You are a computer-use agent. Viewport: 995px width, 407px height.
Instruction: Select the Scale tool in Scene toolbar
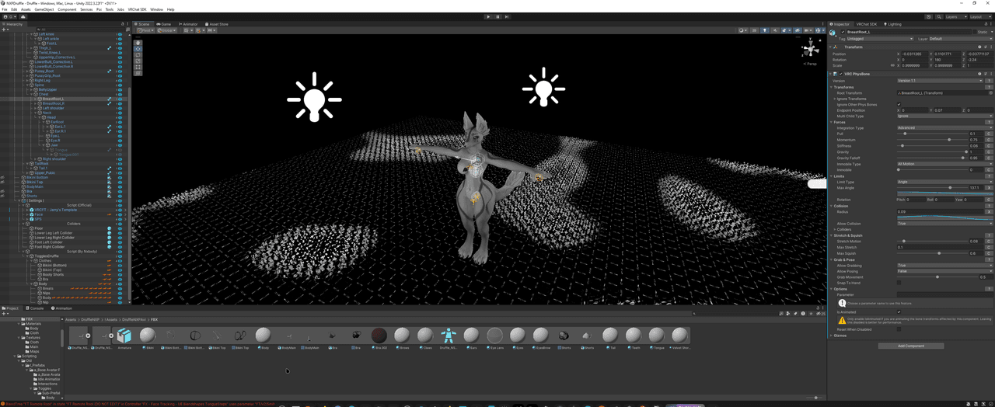click(x=138, y=61)
